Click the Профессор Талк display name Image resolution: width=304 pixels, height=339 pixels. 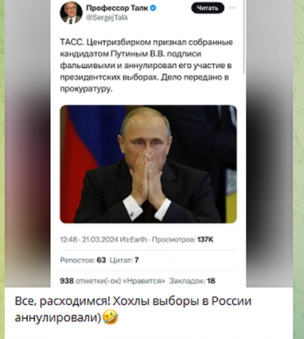[117, 8]
